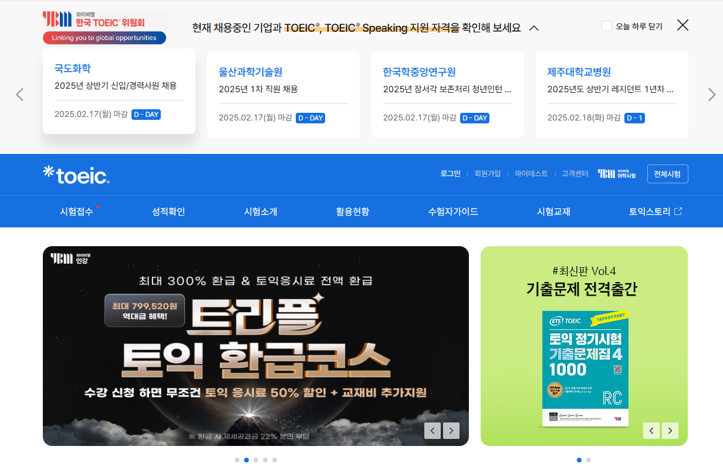The height and width of the screenshot is (473, 723).
Task: Click the 로그인 link
Action: pos(451,174)
